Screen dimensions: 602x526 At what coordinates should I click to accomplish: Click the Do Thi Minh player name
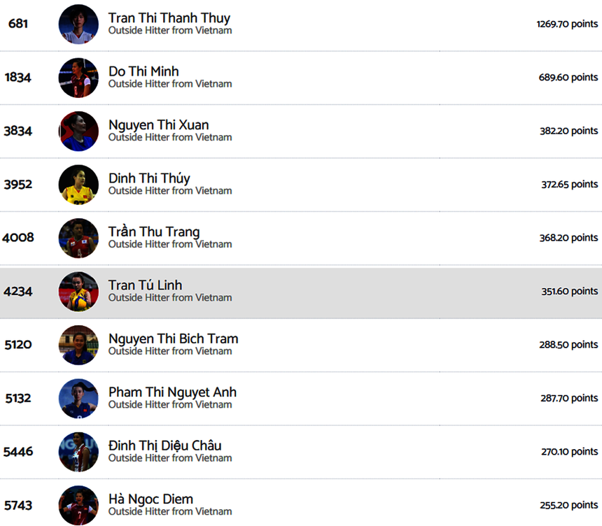(x=143, y=71)
